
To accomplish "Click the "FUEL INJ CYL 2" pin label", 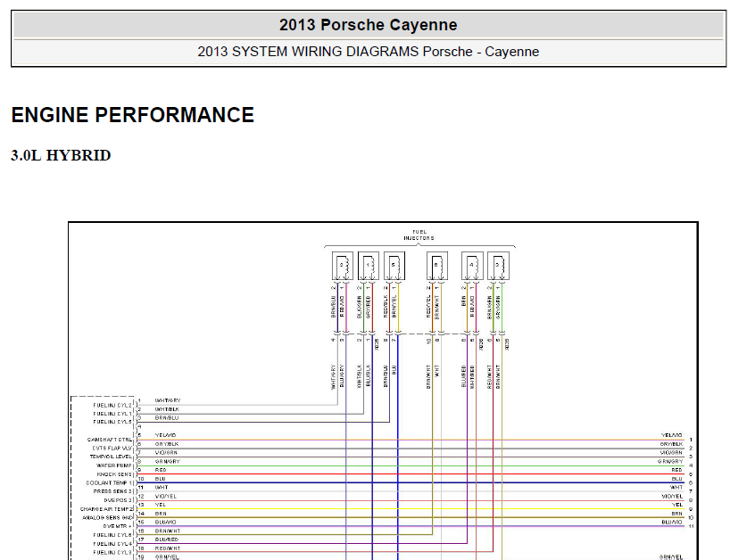I will tap(112, 405).
